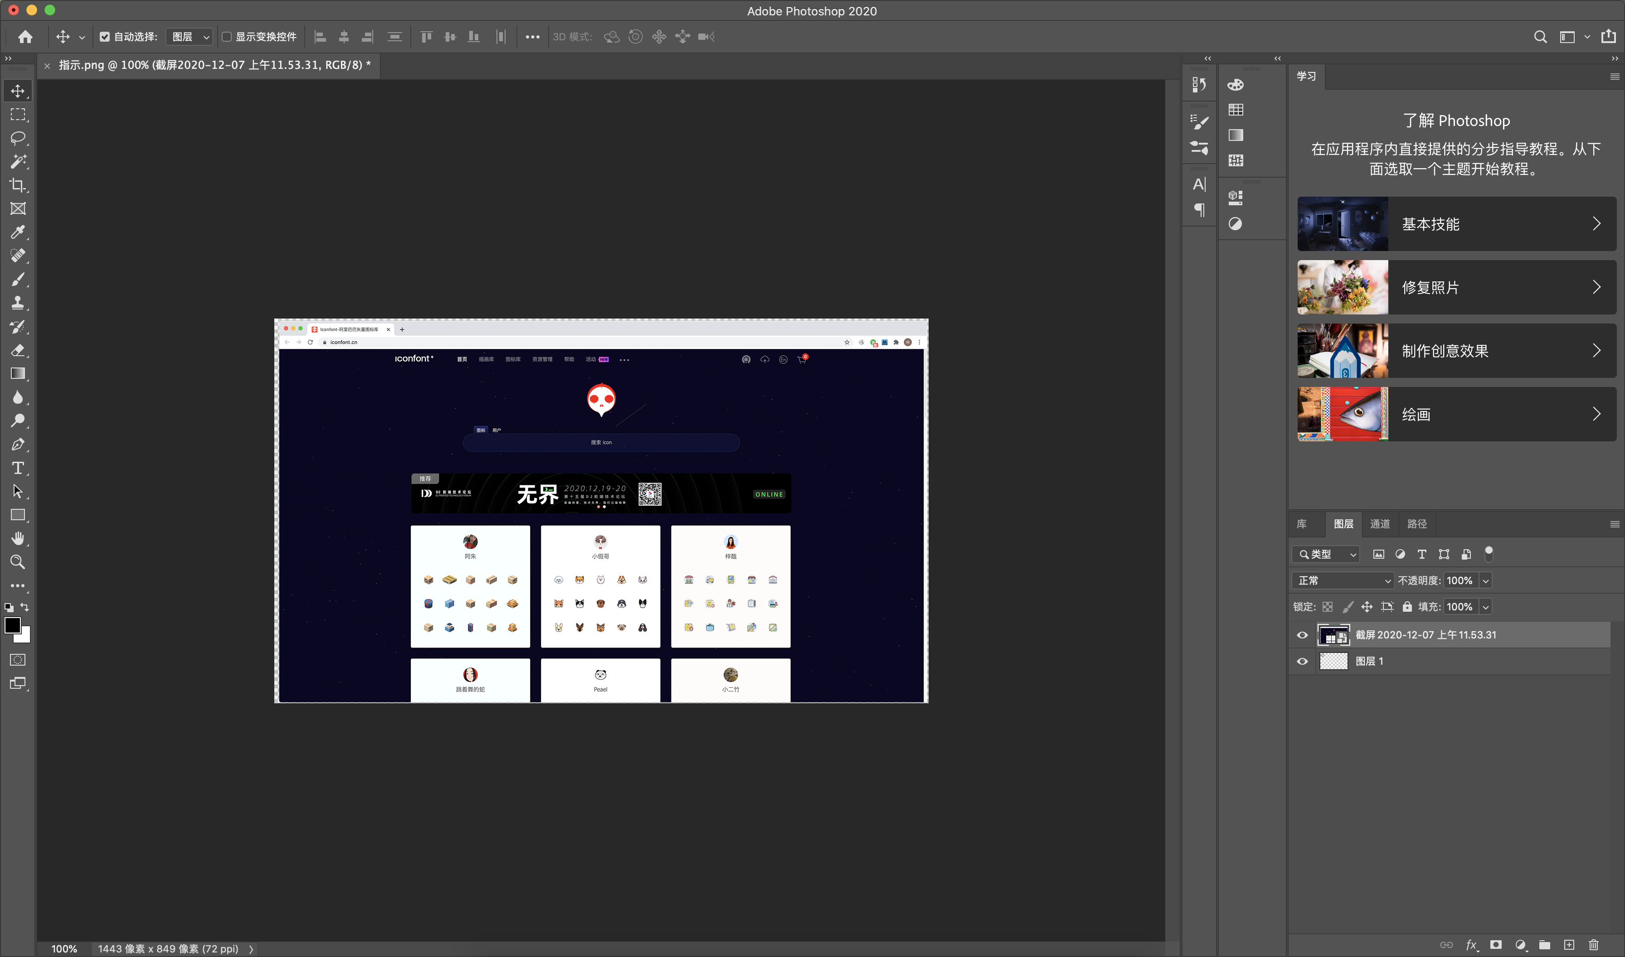The height and width of the screenshot is (957, 1625).
Task: Toggle lock position
Action: pyautogui.click(x=1367, y=607)
